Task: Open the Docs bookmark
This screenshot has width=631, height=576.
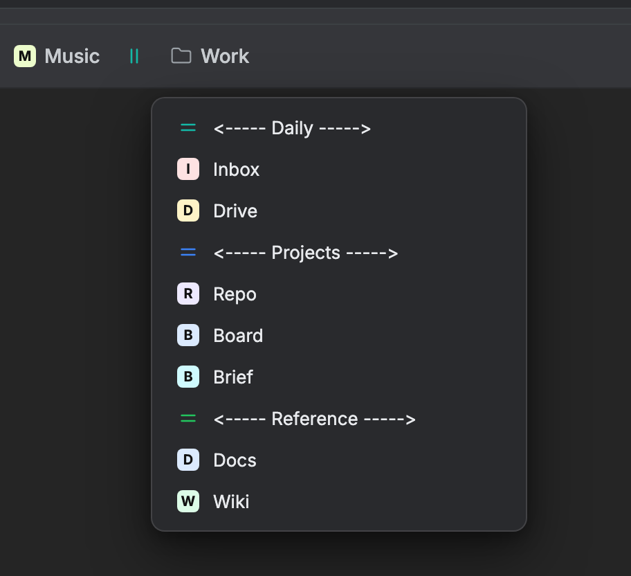Action: (235, 460)
